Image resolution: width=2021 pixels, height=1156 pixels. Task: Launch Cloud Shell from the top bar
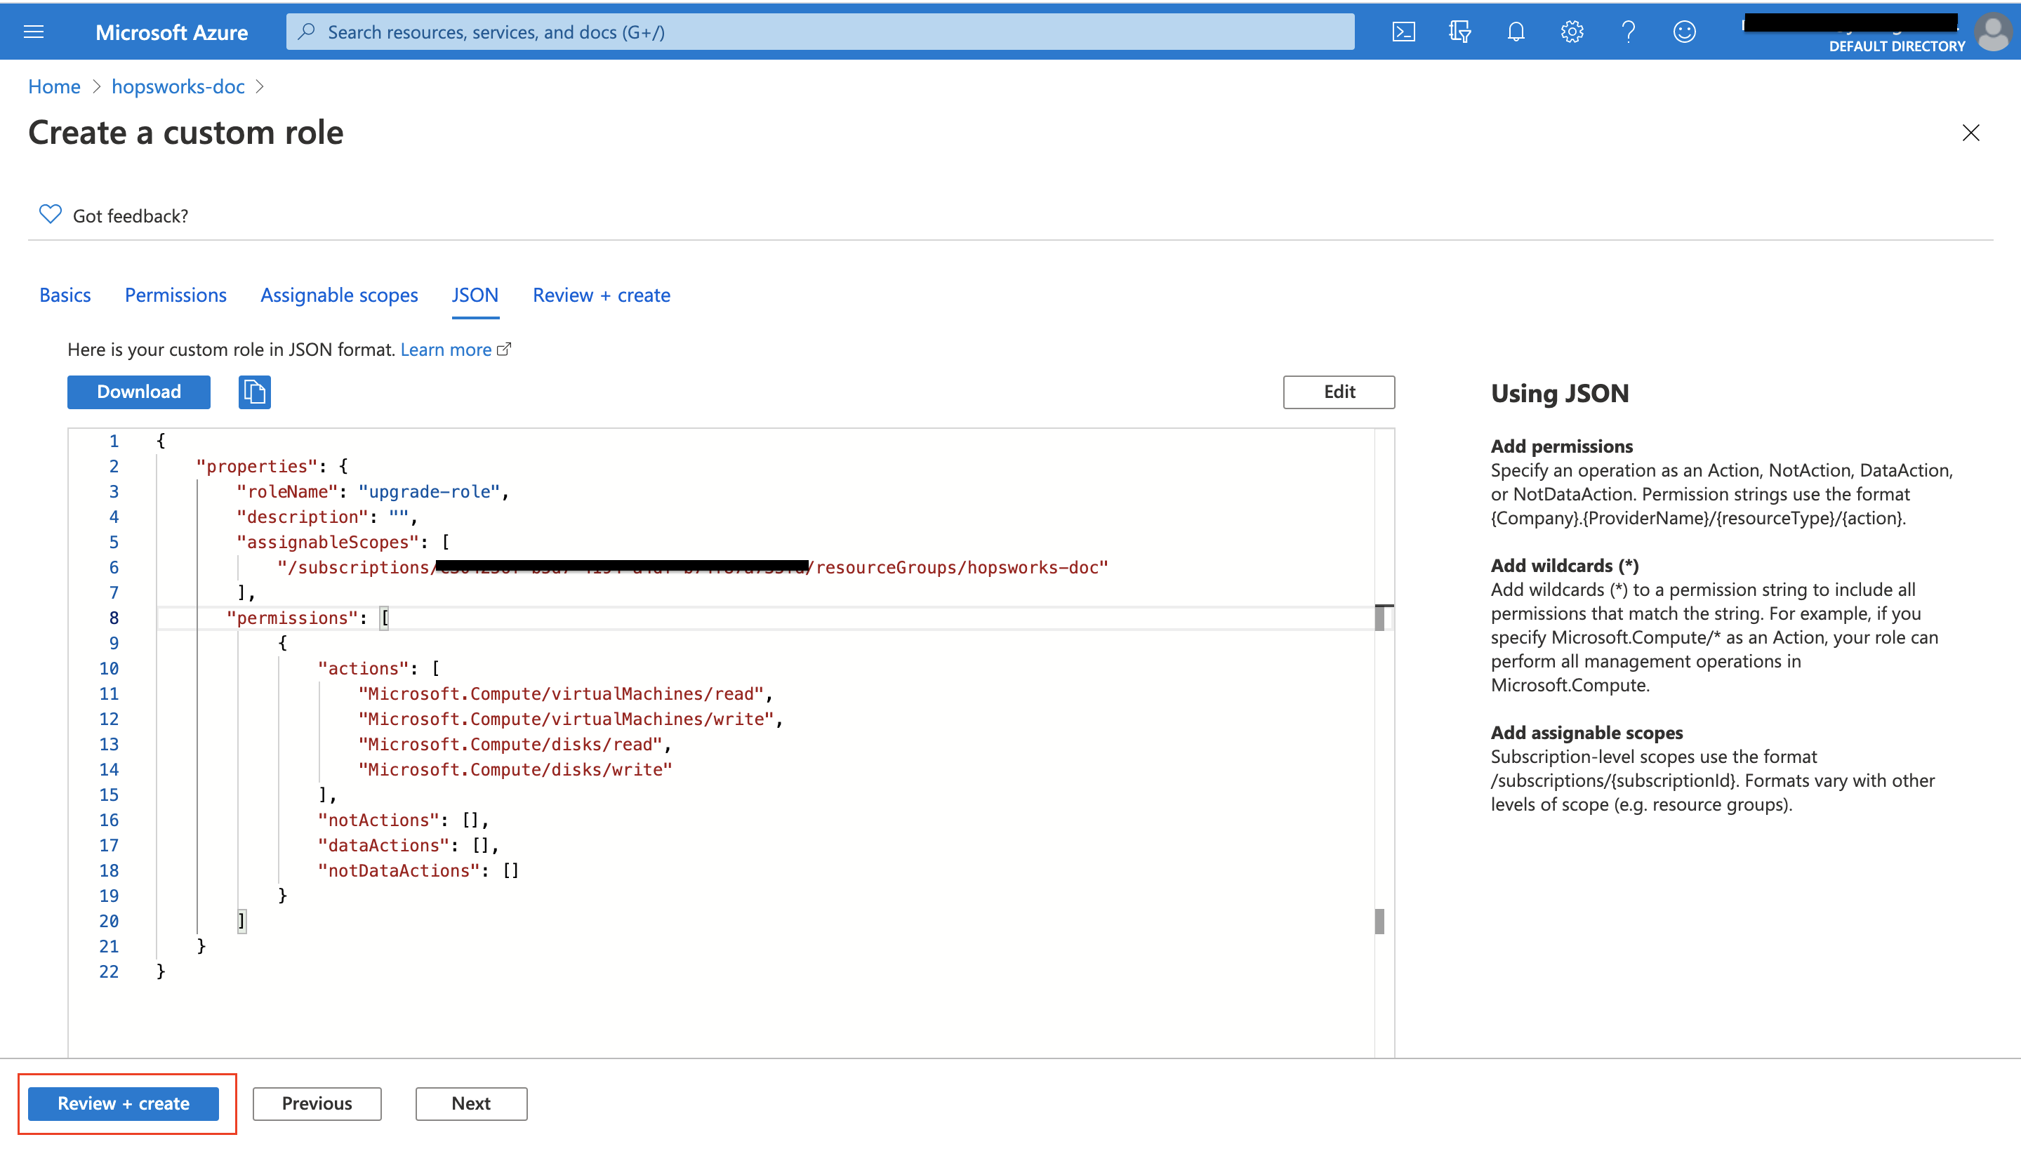point(1403,32)
